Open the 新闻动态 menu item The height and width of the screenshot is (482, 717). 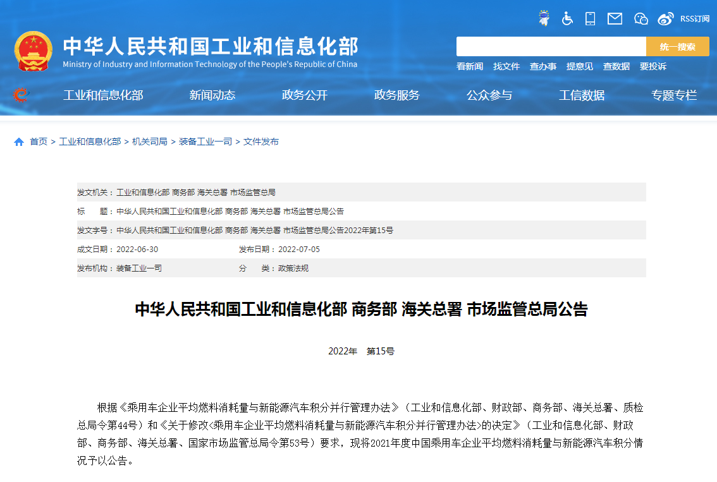tap(212, 95)
